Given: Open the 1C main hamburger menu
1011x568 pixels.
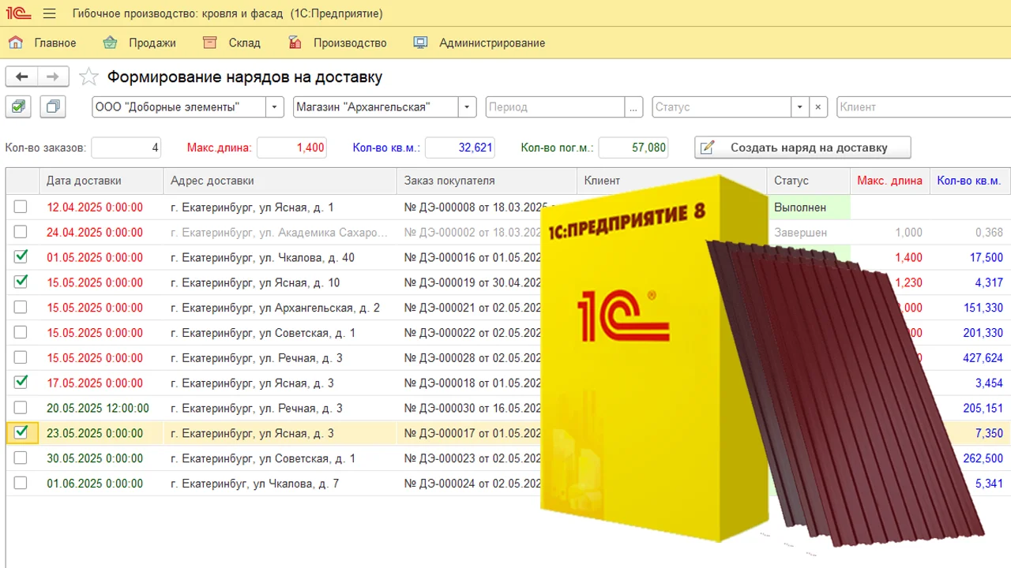Looking at the screenshot, I should click(50, 13).
